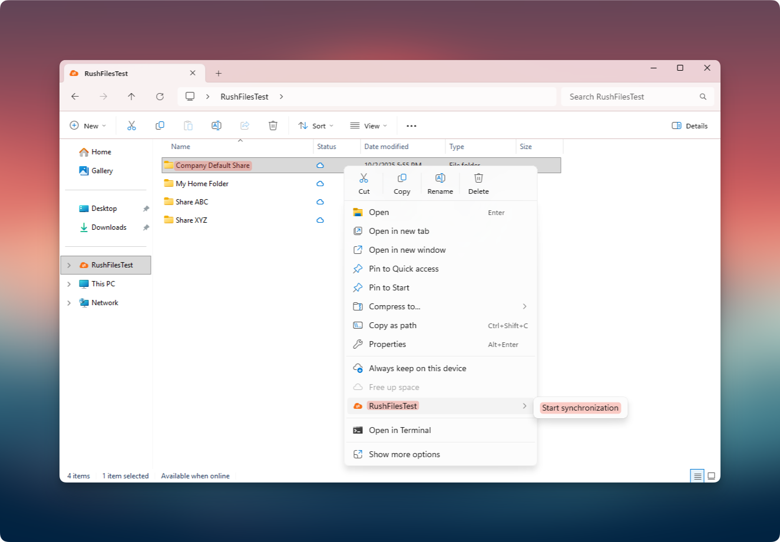The image size is (780, 542).
Task: Choose Open in new tab
Action: [441, 231]
